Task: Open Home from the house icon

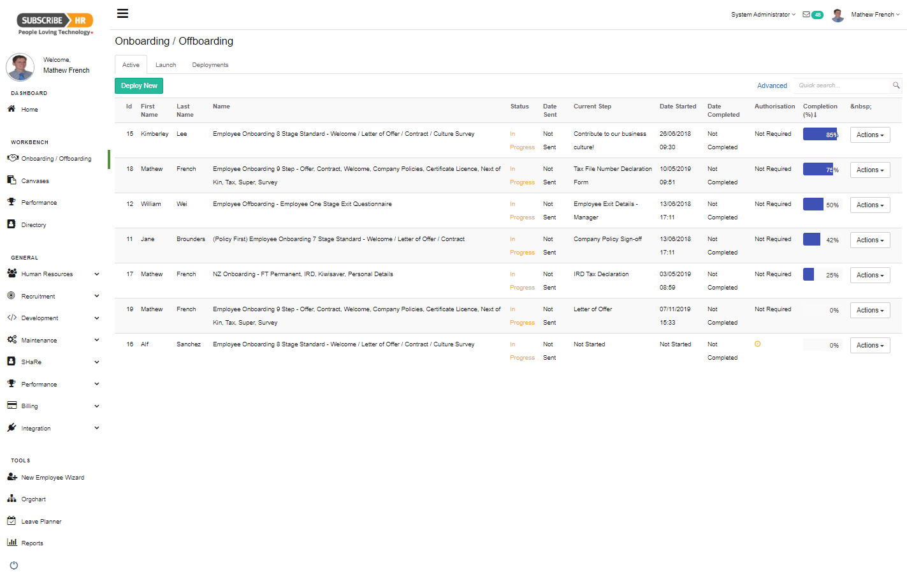Action: (x=11, y=109)
